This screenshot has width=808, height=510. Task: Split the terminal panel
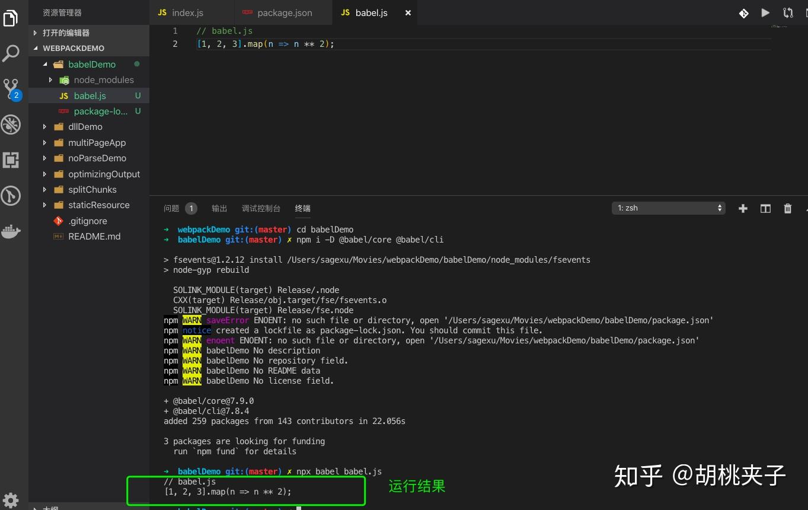coord(765,208)
